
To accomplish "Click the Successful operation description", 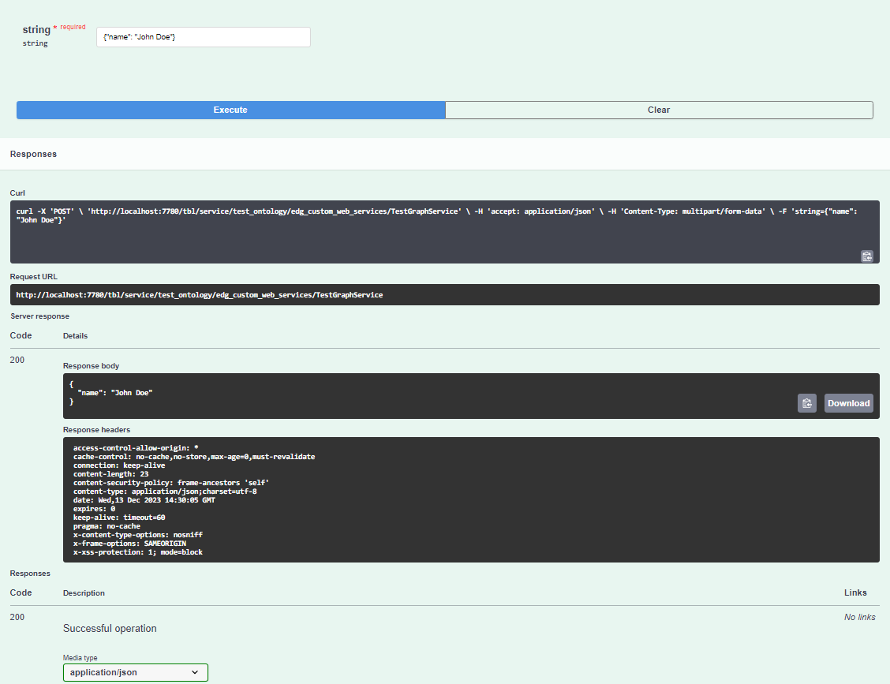I will [x=110, y=628].
